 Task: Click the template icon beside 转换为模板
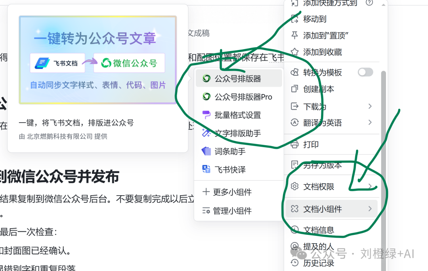294,72
